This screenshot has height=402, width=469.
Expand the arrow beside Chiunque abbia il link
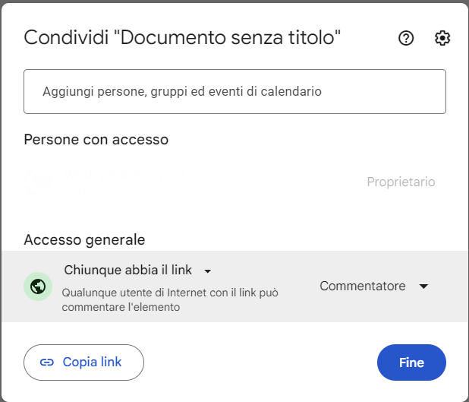tap(208, 271)
